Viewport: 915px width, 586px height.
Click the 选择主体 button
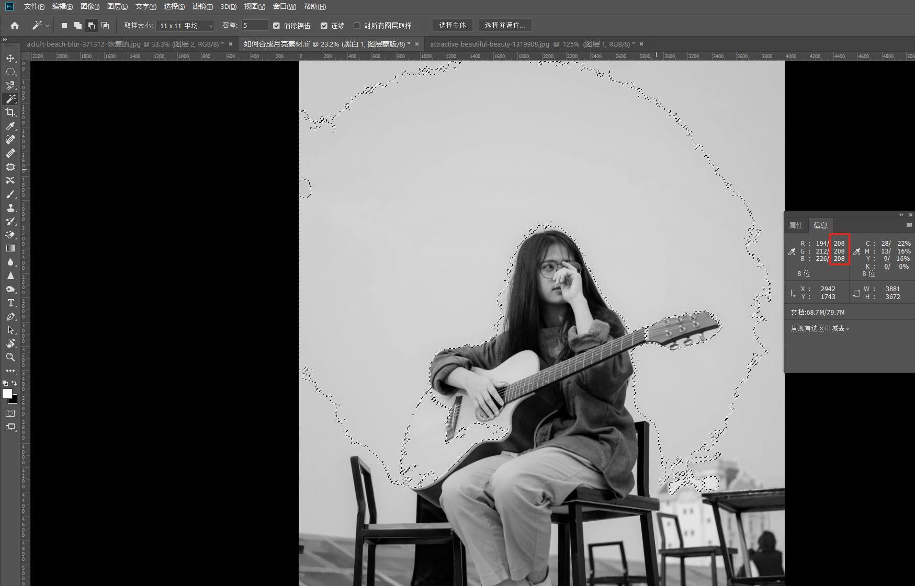(452, 25)
